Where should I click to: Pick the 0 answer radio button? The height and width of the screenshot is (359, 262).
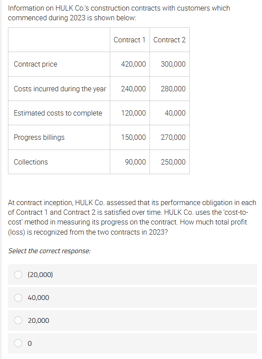pyautogui.click(x=18, y=343)
